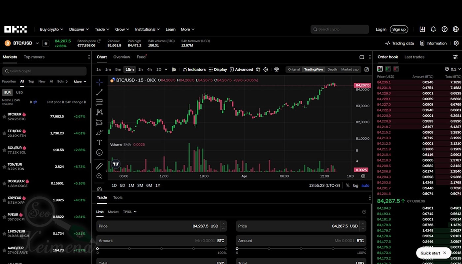
Task: Open more timeframes dropdown after 1D
Action: [x=166, y=70]
